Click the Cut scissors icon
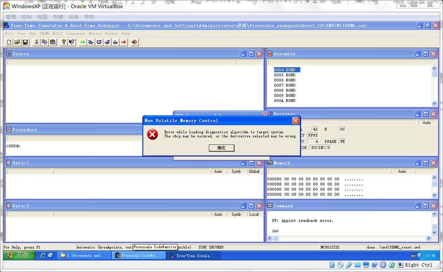This screenshot has width=443, height=272. pyautogui.click(x=36, y=43)
